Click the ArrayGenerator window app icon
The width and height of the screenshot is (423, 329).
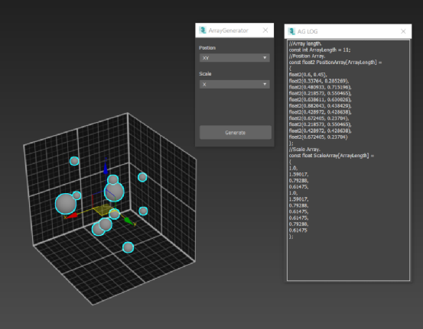click(x=203, y=31)
